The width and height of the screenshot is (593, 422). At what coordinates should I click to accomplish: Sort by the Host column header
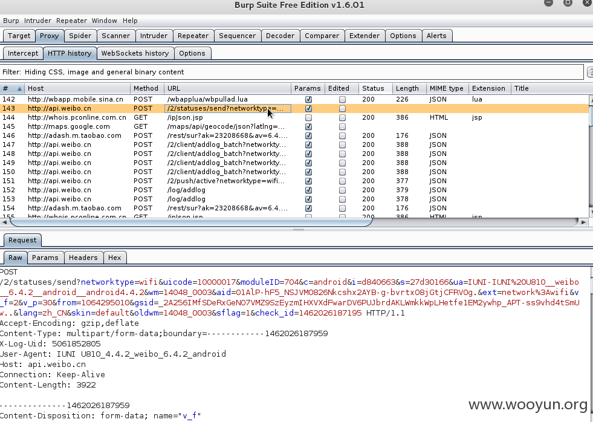pyautogui.click(x=77, y=88)
